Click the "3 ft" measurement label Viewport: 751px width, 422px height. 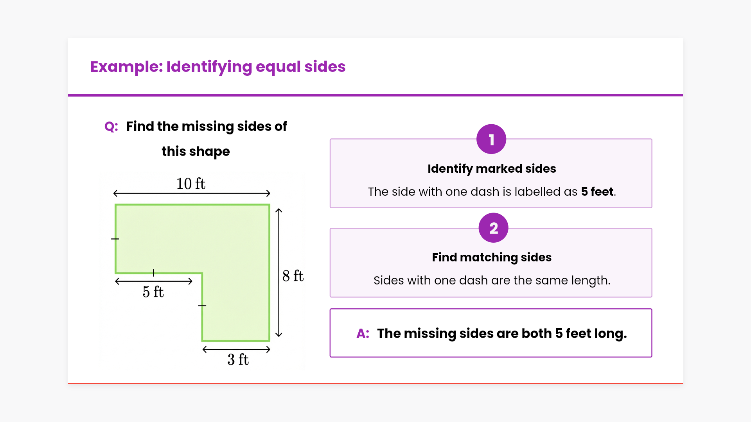(x=238, y=359)
